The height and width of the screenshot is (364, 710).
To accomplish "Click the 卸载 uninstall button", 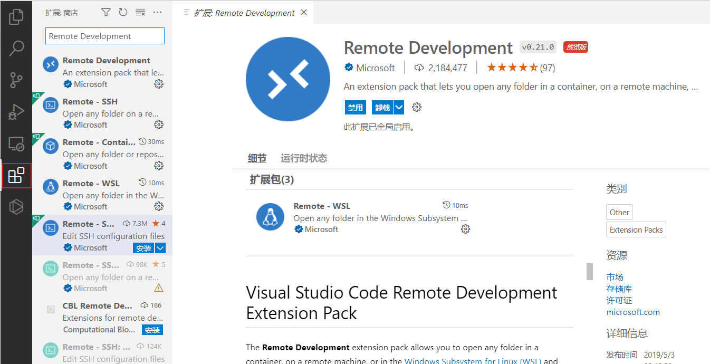I will [382, 107].
